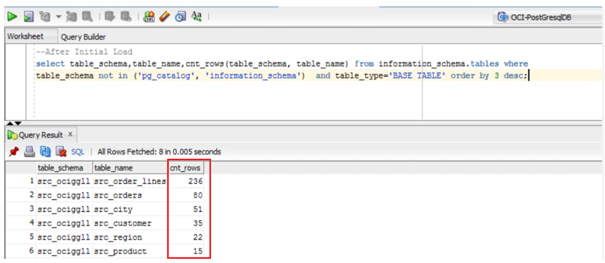Viewport: 605px width, 263px height.
Task: Click the cnt_rows value 22
Action: tap(198, 237)
